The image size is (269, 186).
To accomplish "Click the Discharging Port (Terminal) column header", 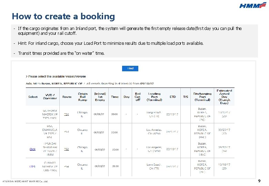I will pos(202,97).
